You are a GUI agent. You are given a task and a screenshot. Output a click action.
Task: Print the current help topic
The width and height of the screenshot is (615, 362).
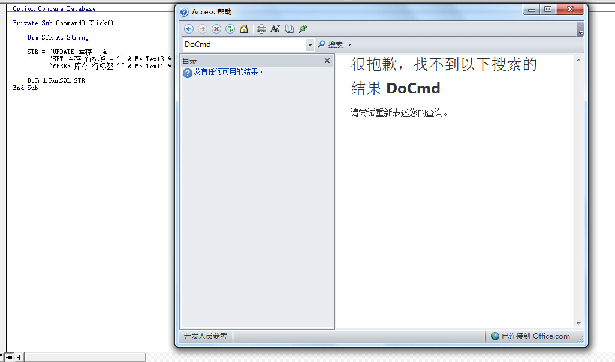tap(261, 29)
